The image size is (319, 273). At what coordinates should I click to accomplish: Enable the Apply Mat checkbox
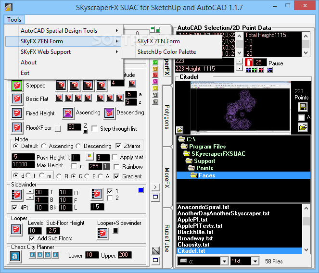(115, 157)
